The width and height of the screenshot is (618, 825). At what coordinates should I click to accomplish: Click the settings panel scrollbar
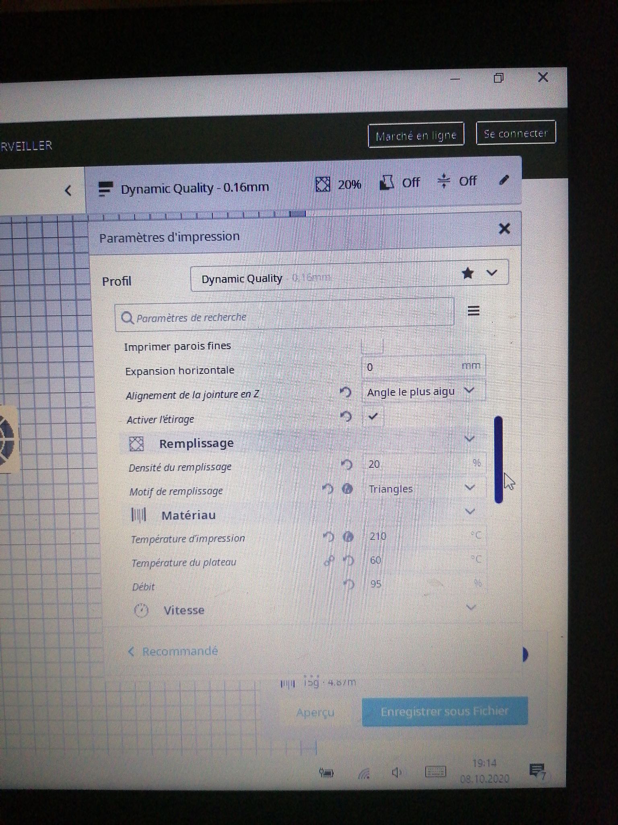[x=499, y=460]
